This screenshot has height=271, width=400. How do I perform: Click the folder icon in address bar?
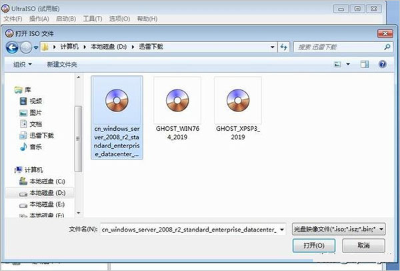(45, 47)
